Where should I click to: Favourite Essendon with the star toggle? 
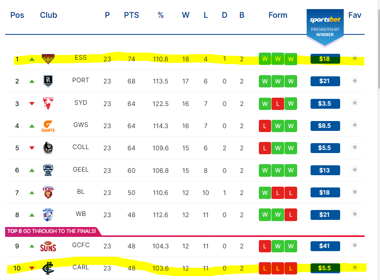355,58
